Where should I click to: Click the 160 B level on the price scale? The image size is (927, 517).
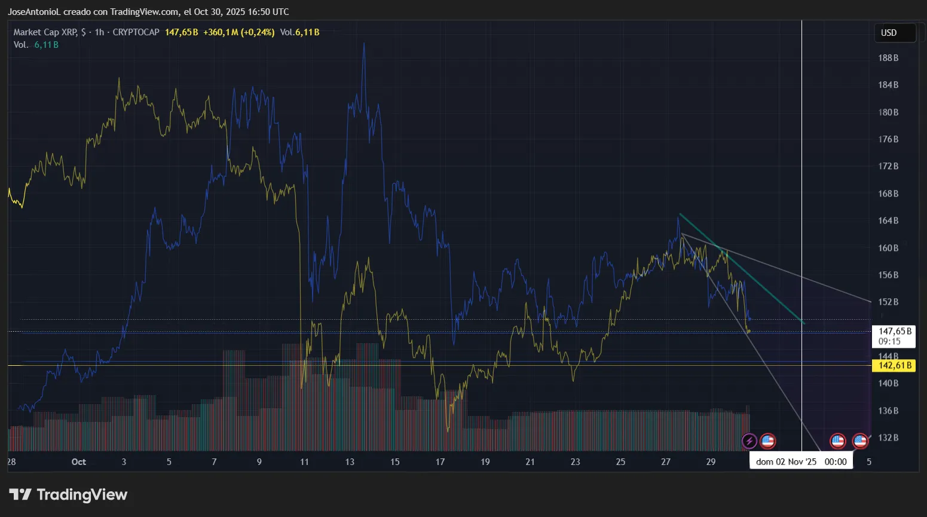click(889, 248)
